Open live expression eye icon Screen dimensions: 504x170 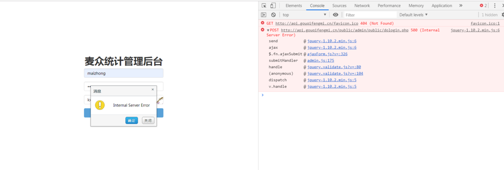(336, 15)
